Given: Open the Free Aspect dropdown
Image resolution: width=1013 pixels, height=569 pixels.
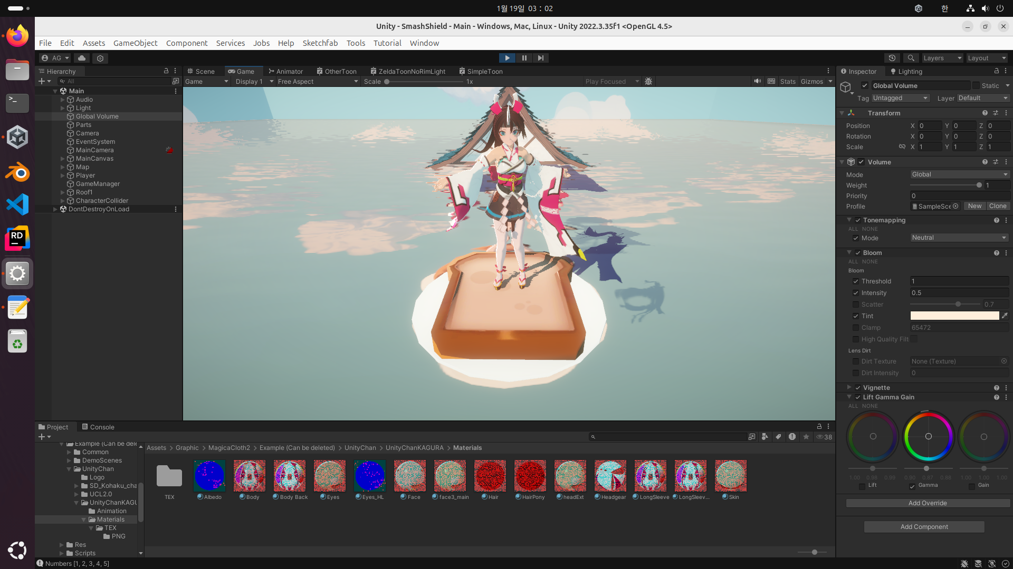Looking at the screenshot, I should pos(318,81).
